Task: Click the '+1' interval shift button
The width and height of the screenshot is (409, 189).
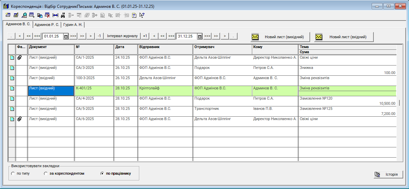Action: [145, 36]
